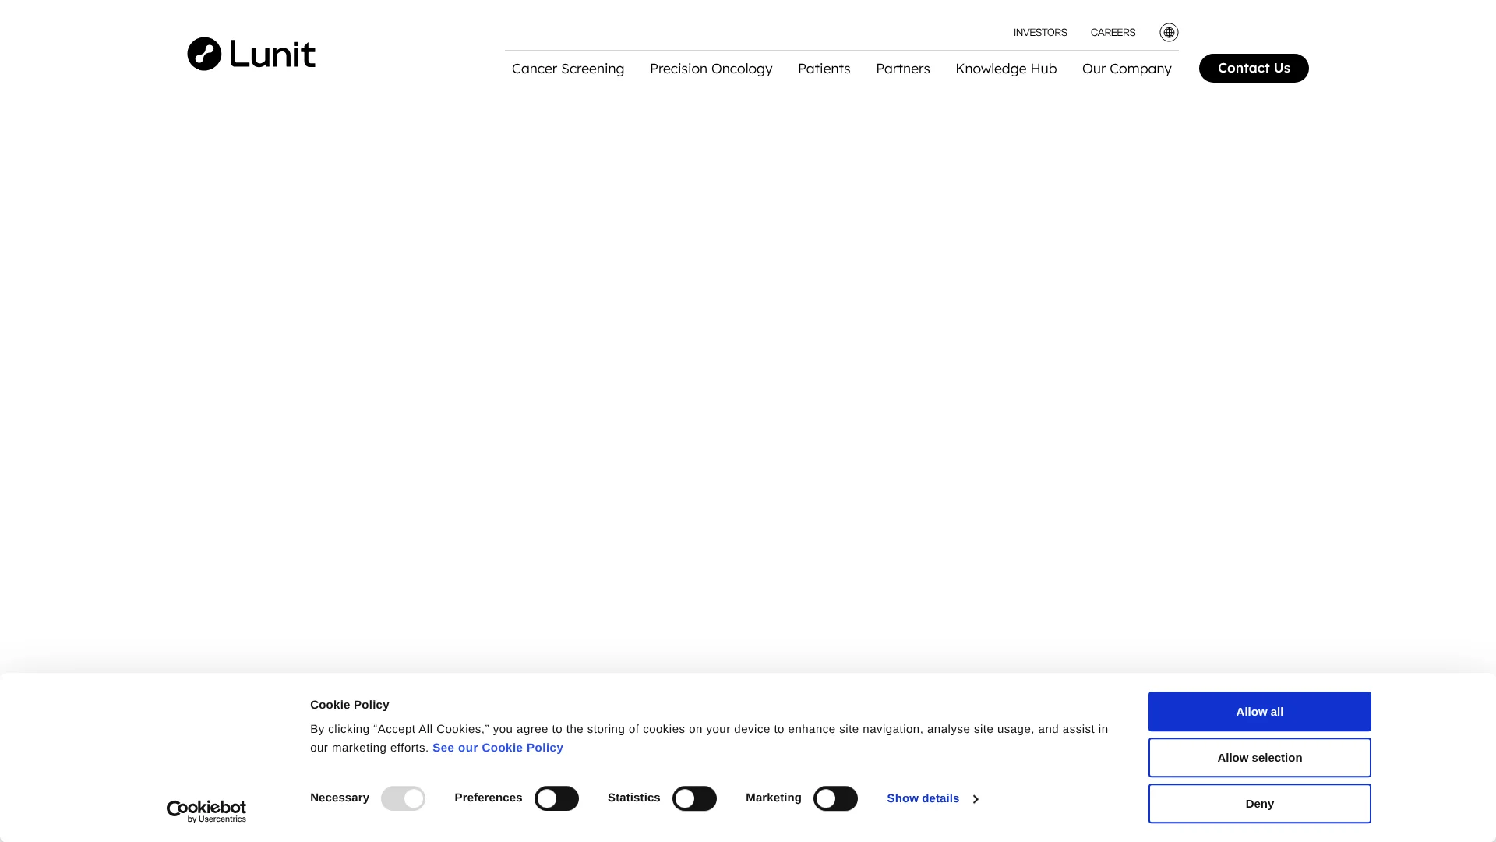Click the Lunit logo icon

tap(204, 54)
